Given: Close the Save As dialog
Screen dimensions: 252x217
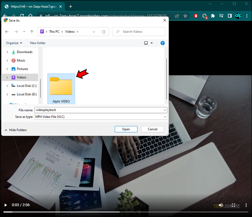Looking at the screenshot, I should (164, 21).
